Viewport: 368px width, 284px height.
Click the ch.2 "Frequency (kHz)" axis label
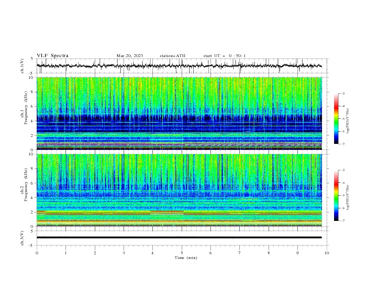click(26, 184)
